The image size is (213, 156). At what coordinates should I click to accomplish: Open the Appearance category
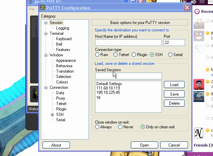tap(66, 60)
